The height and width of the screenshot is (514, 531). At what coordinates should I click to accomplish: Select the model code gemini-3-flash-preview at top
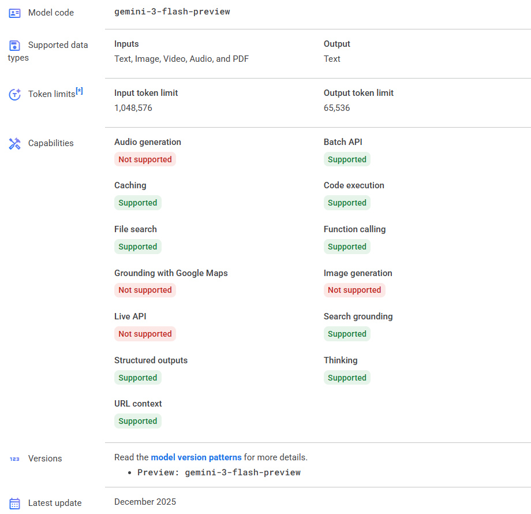[172, 12]
